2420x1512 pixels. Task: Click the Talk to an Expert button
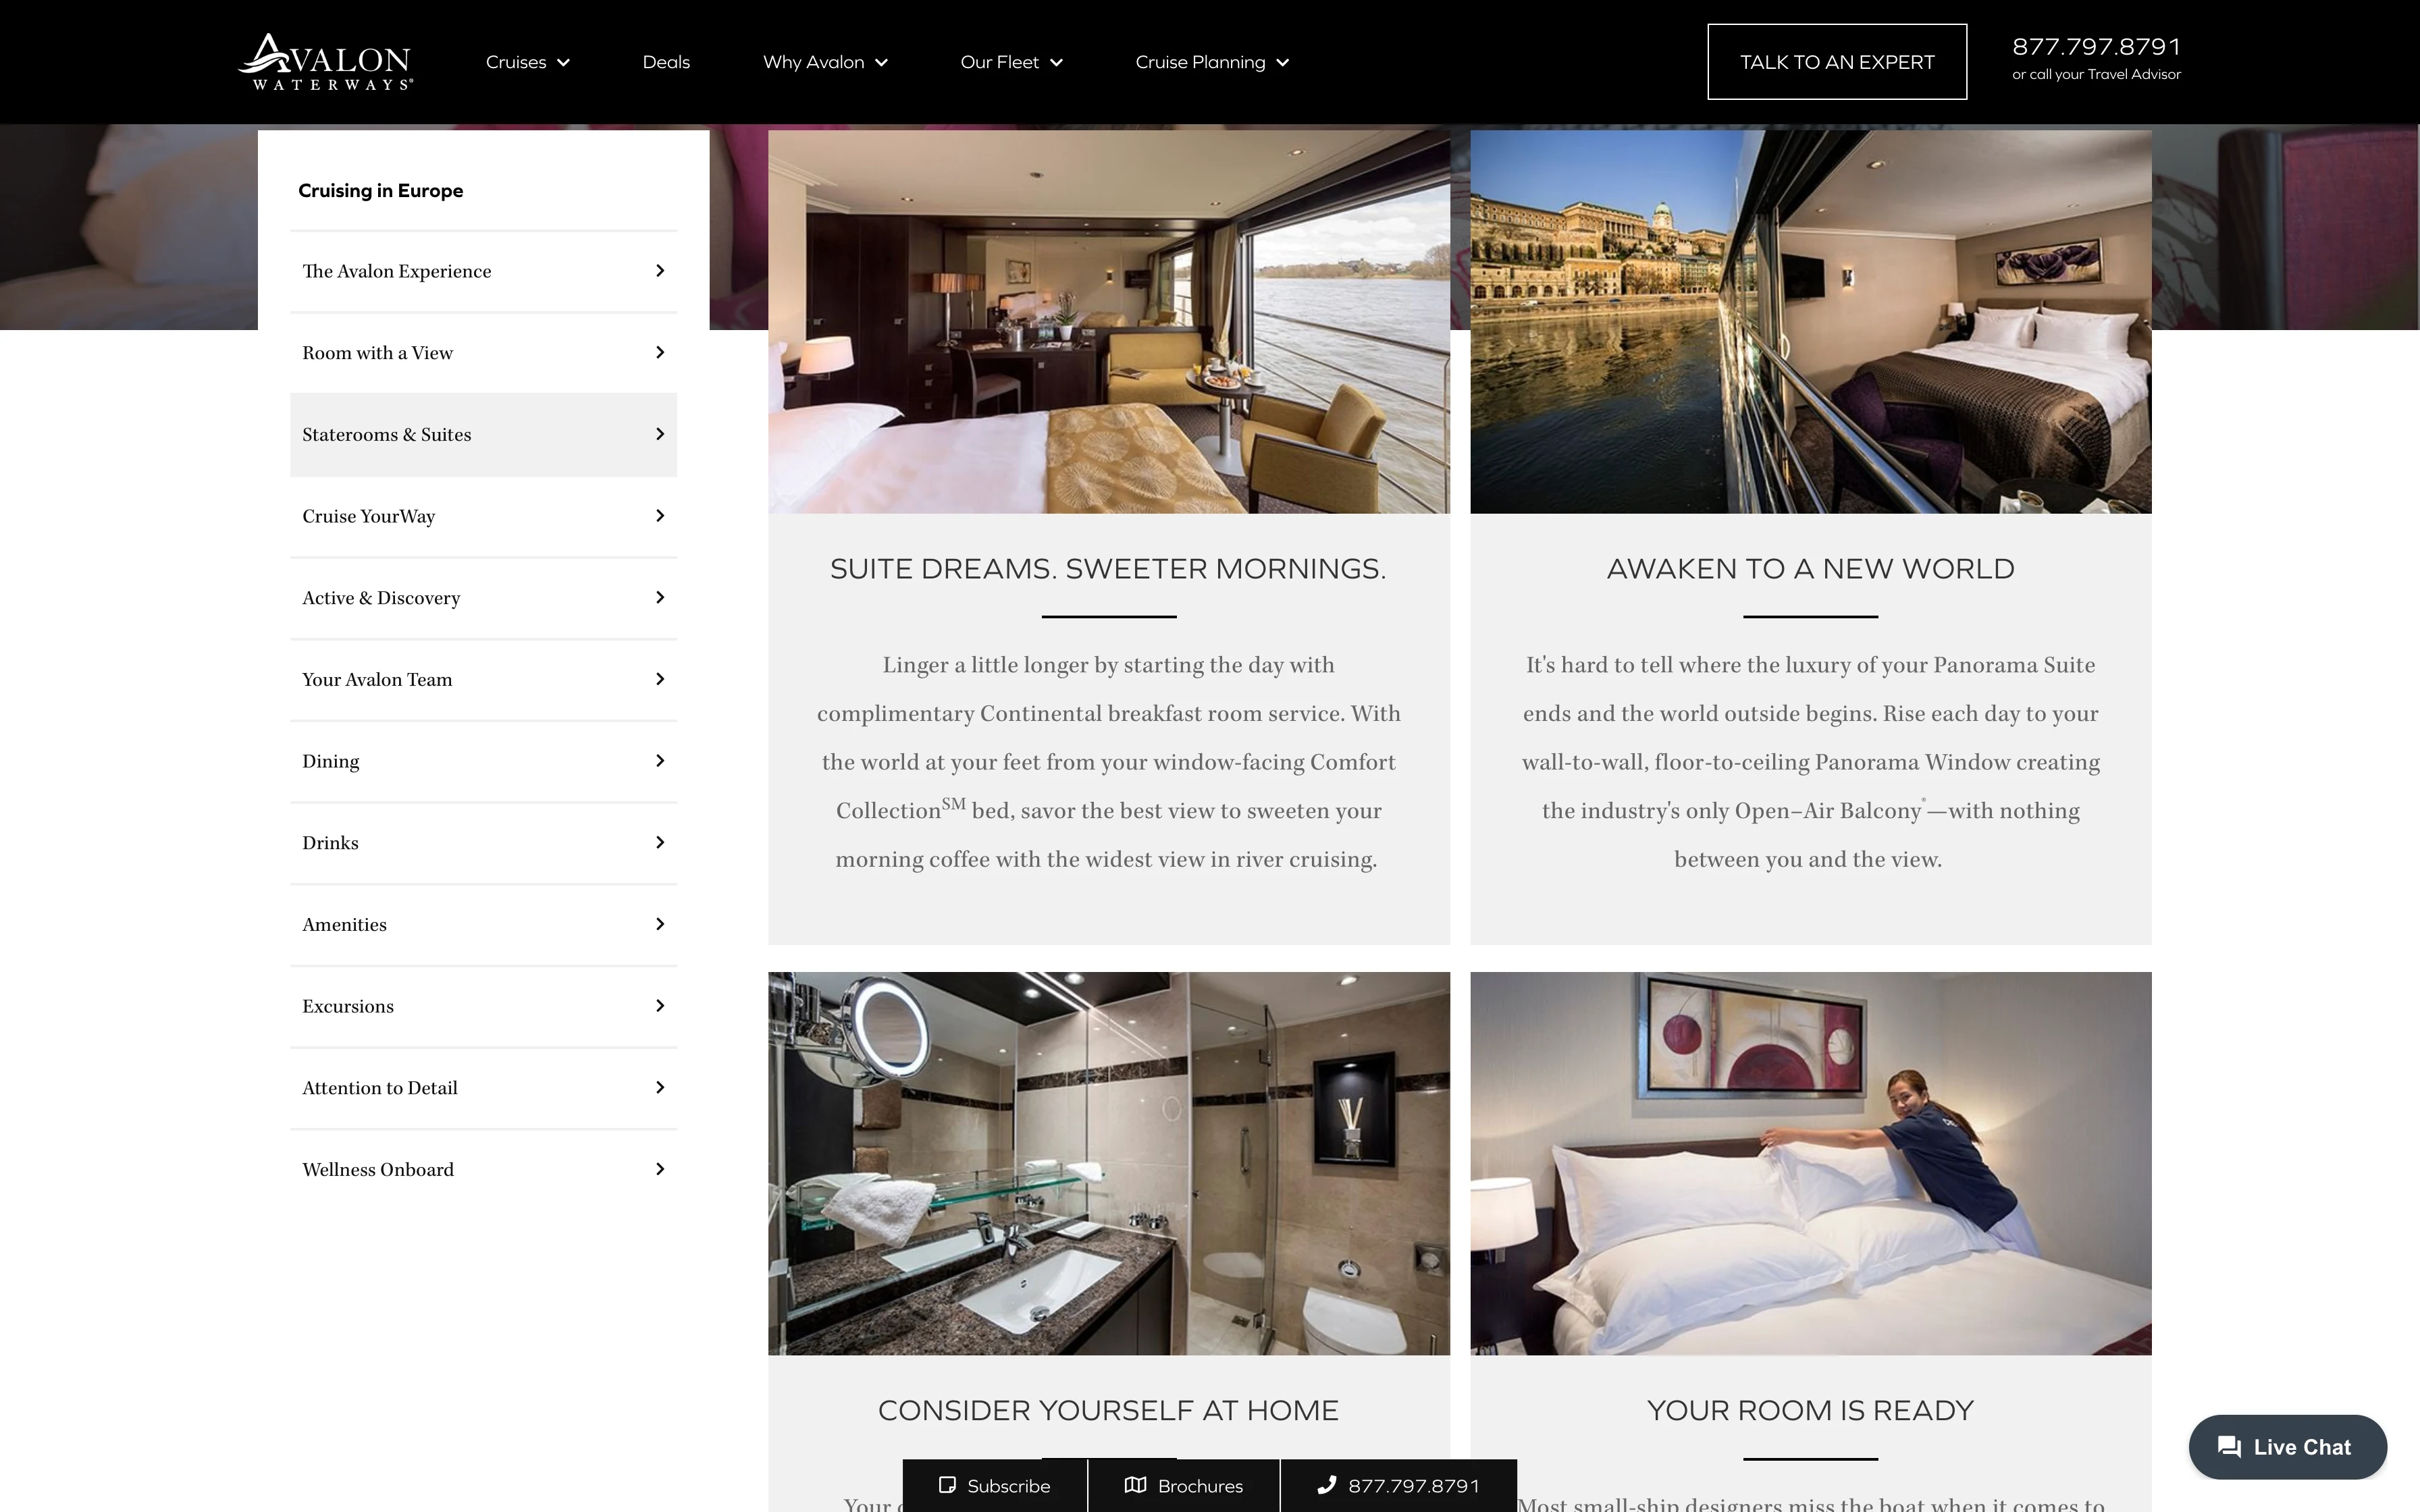(1838, 61)
